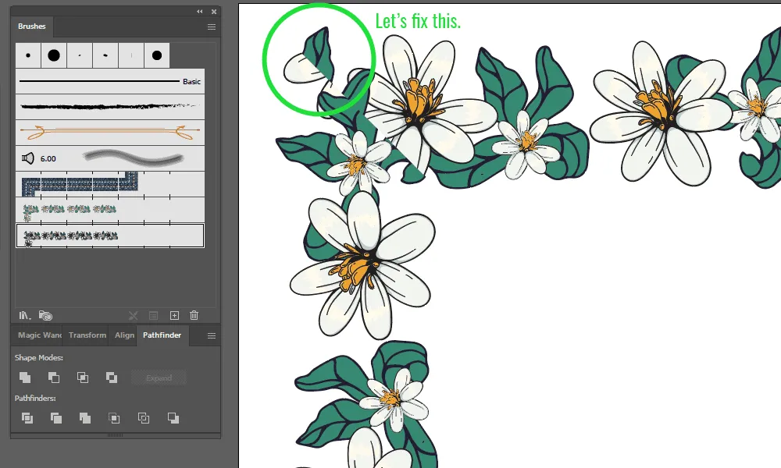Select the small angled oval brush

tap(105, 55)
